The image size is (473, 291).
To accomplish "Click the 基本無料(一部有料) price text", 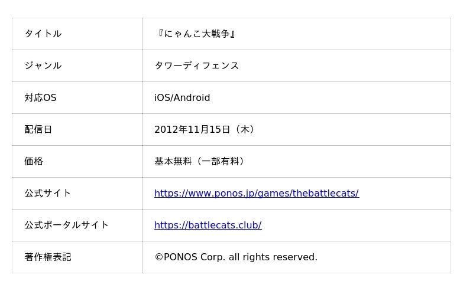I will pyautogui.click(x=200, y=162).
